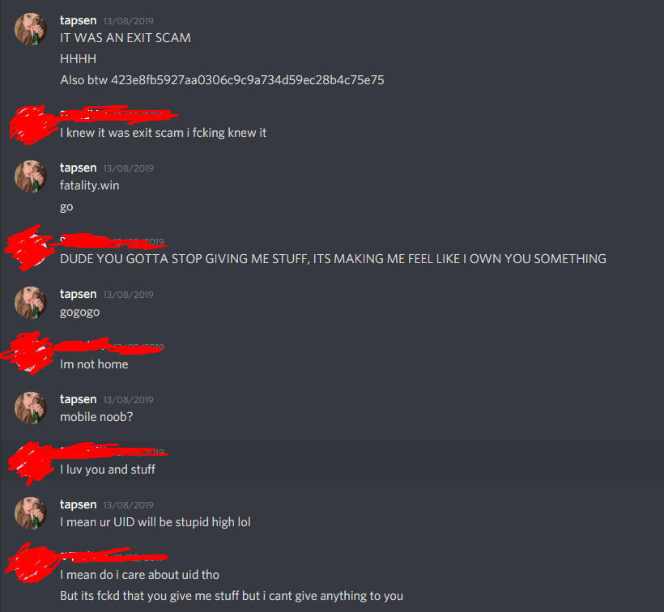Click tapsen's avatar beside the gogogo message
Viewport: 664px width, 612px height.
(x=31, y=303)
